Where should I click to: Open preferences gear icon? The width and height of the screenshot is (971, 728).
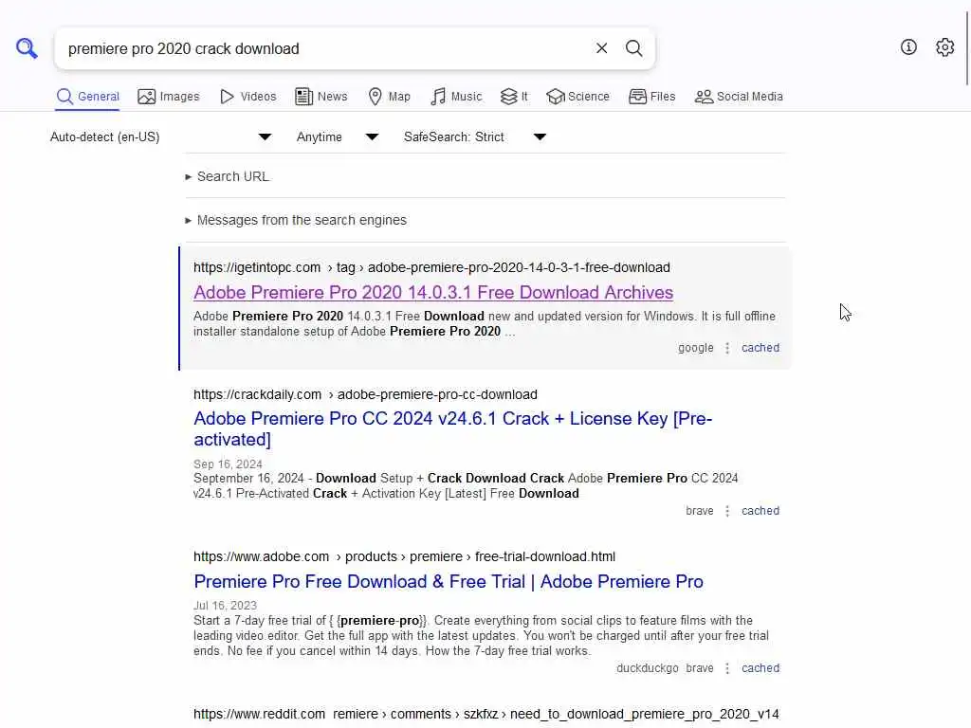tap(944, 47)
